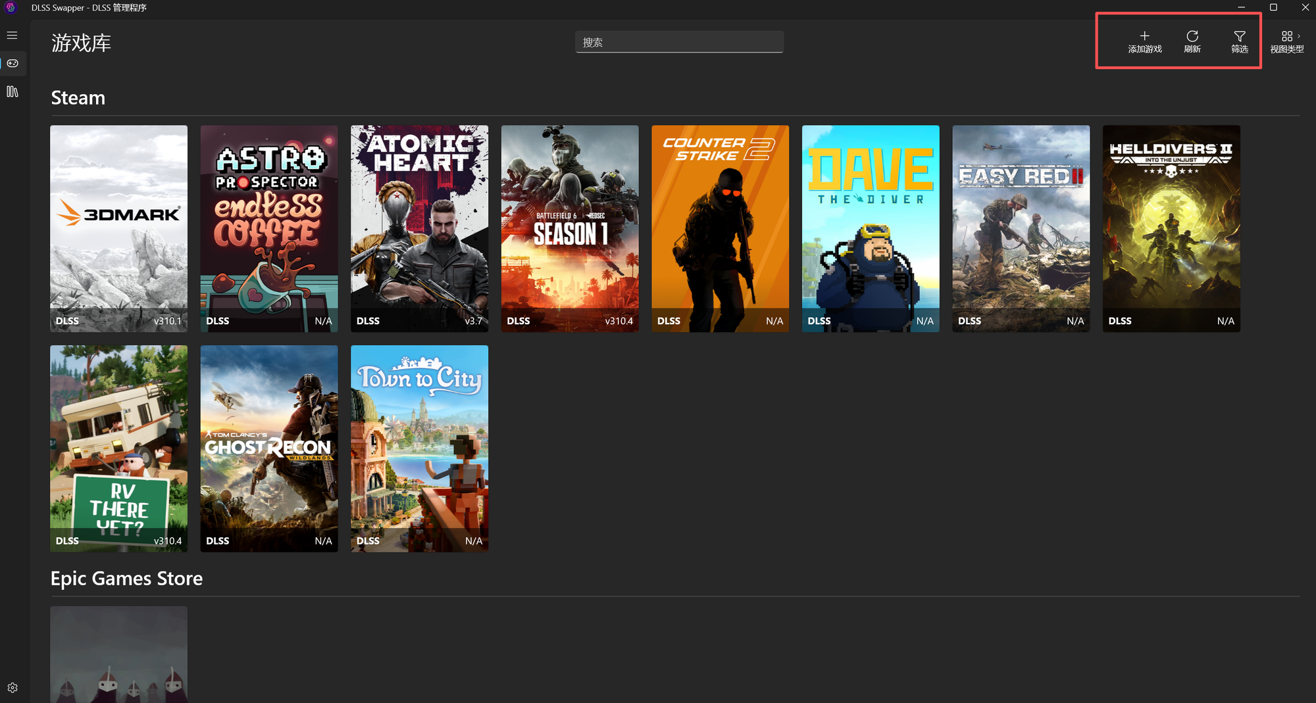Viewport: 1316px width, 703px height.
Task: Expand the 视图类型 view type dropdown
Action: pyautogui.click(x=1286, y=41)
